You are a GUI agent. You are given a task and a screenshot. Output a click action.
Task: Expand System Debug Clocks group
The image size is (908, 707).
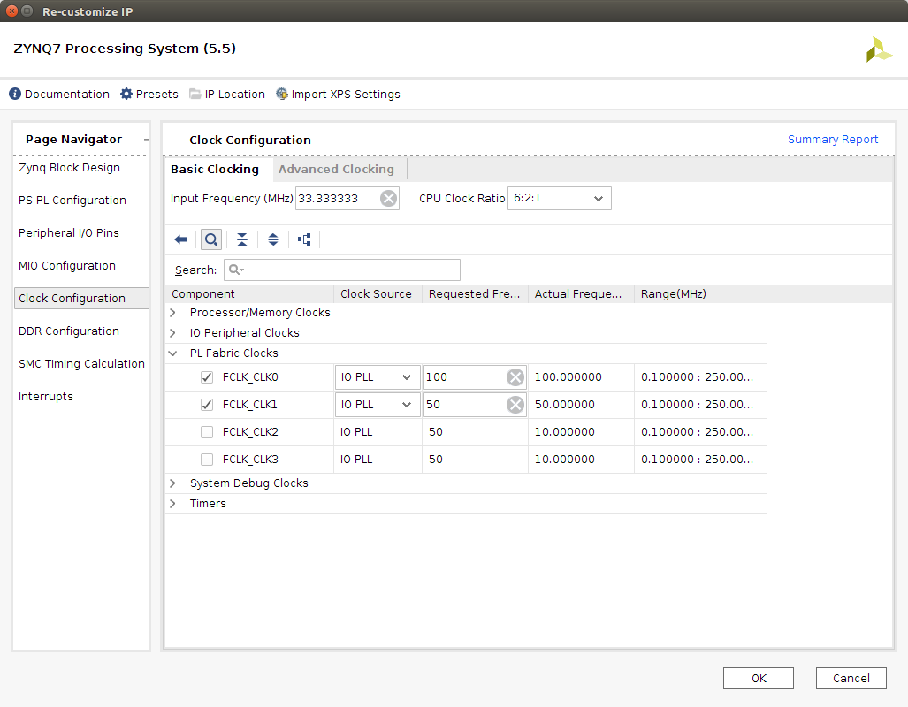(x=172, y=483)
